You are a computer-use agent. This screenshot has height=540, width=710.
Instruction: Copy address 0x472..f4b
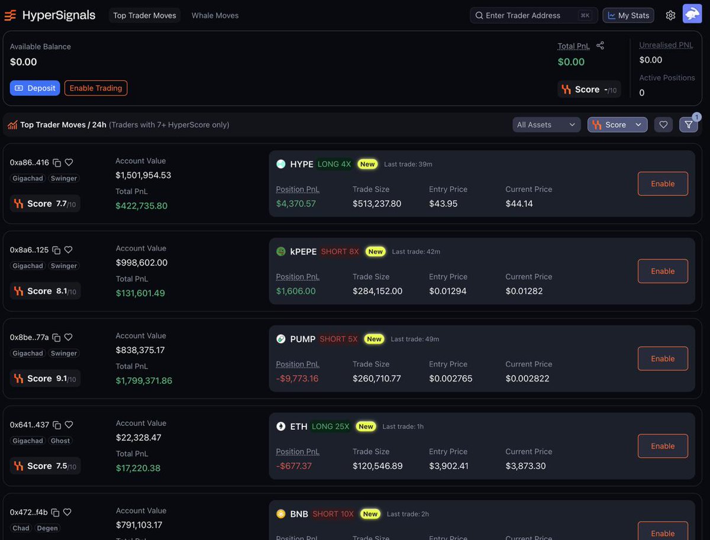click(55, 513)
